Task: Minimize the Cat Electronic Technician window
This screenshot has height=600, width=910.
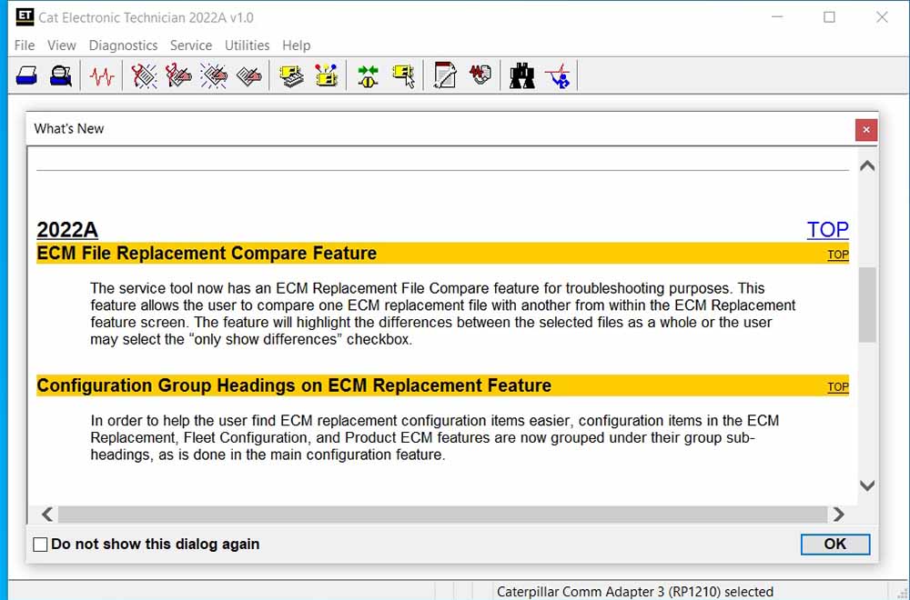Action: (777, 17)
